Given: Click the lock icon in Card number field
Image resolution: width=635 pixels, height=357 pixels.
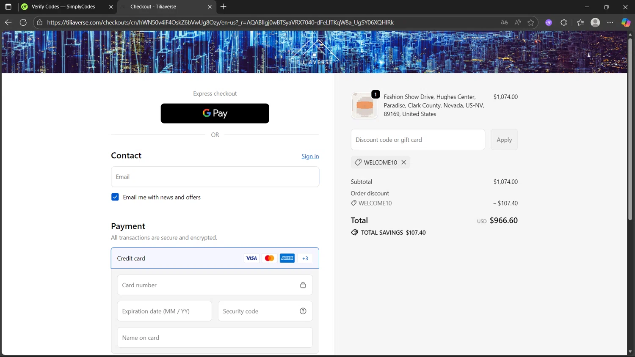Looking at the screenshot, I should coord(303,285).
